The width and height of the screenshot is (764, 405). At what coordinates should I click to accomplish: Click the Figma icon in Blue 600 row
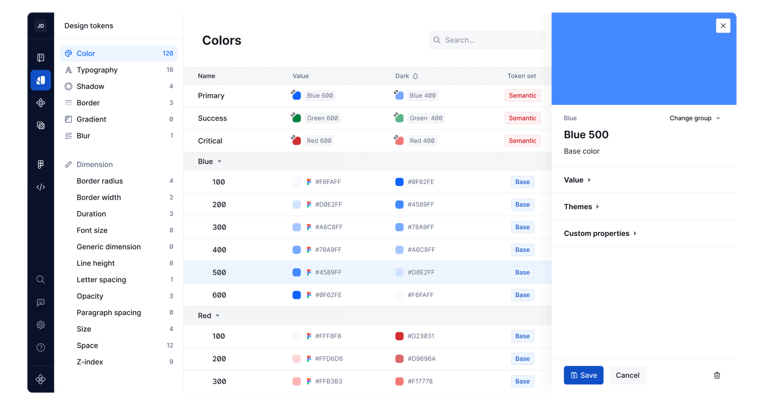pos(309,295)
